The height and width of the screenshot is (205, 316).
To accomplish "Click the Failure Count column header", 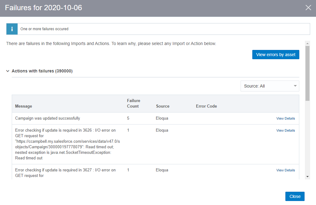I will [133, 103].
